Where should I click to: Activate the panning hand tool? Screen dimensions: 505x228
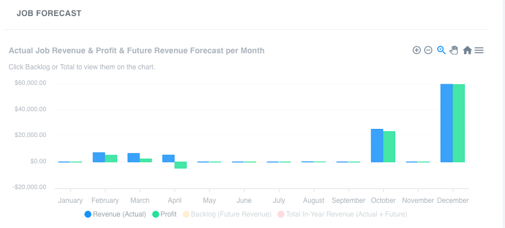[x=454, y=50]
